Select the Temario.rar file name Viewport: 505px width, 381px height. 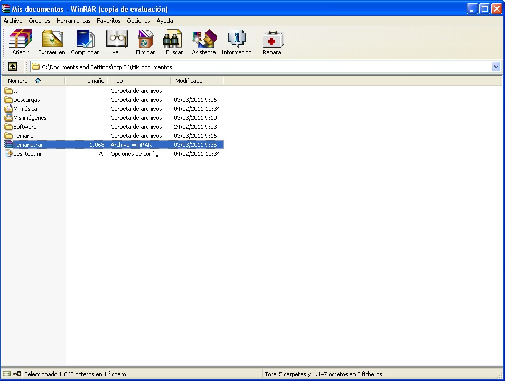point(28,145)
